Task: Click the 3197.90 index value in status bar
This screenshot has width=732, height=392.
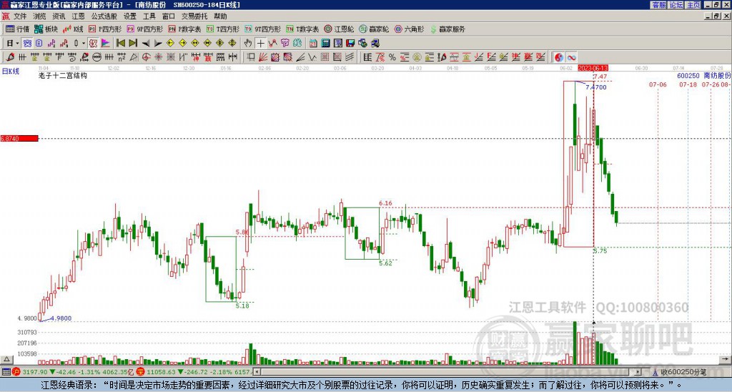Action: (x=35, y=372)
